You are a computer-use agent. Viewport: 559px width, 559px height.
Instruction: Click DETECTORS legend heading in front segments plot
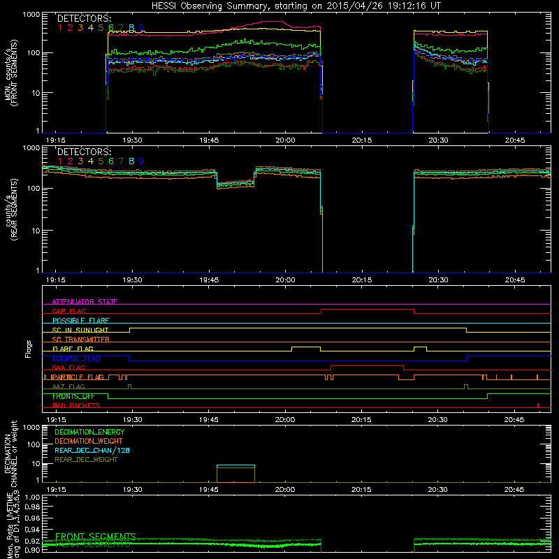tap(84, 18)
